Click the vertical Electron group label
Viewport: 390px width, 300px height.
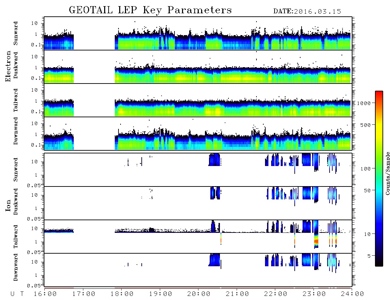coord(8,66)
